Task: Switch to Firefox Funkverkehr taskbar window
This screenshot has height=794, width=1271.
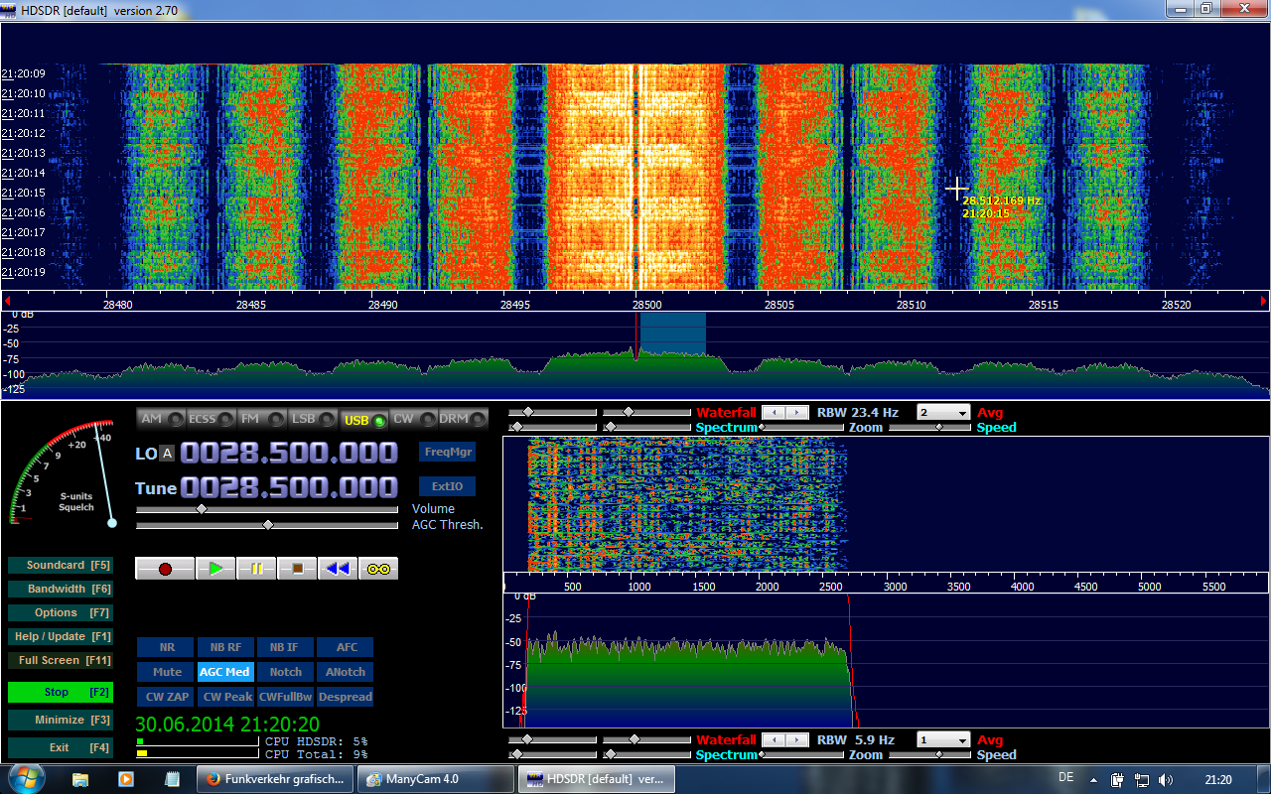Action: [x=274, y=779]
